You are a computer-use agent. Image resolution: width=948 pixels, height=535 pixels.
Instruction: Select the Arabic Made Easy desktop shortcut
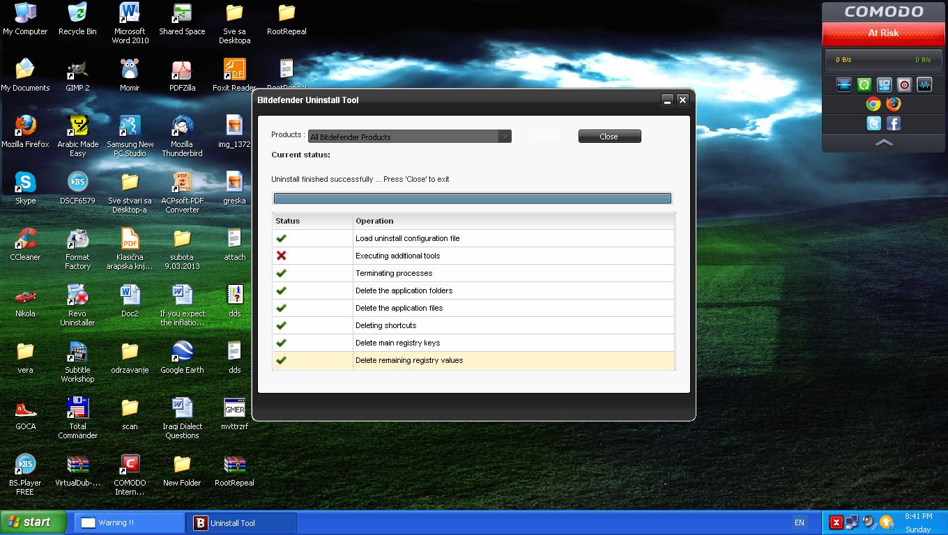click(x=77, y=137)
